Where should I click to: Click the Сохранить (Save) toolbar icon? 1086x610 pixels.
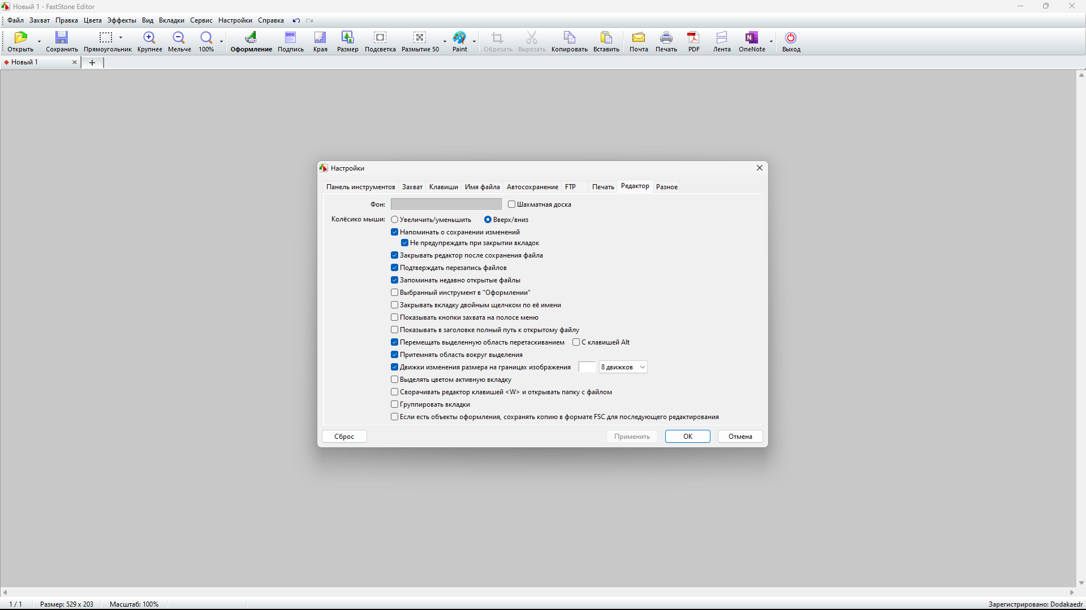pos(62,38)
